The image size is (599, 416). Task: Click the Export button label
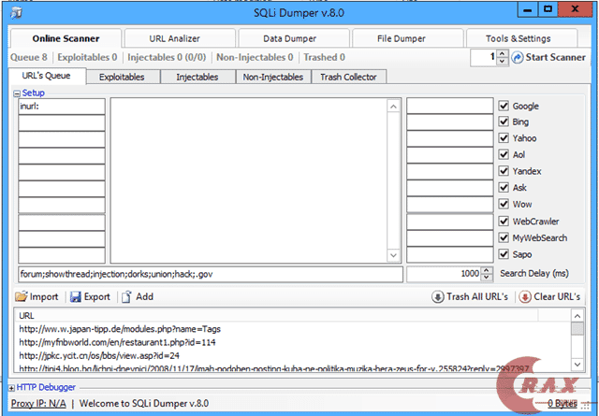click(96, 296)
